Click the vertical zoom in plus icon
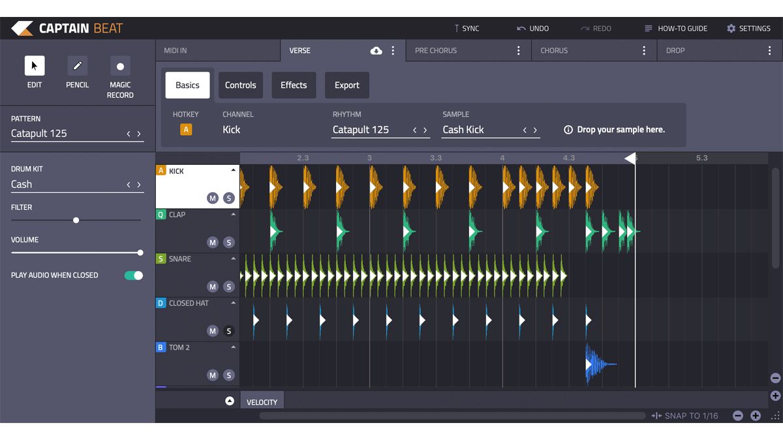The height and width of the screenshot is (440, 783). click(x=775, y=396)
